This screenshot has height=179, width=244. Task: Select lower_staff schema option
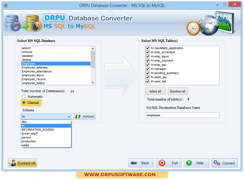46,133
